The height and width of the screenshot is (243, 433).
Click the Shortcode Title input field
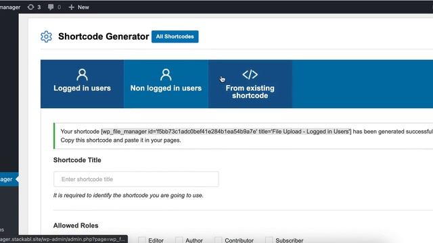(136, 179)
